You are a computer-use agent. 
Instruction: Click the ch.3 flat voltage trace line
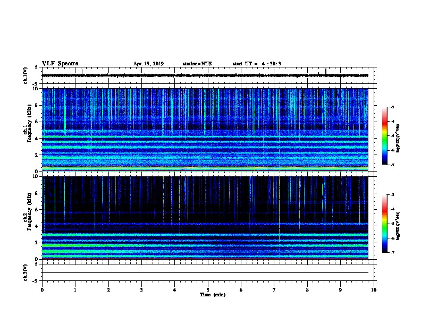click(205, 273)
